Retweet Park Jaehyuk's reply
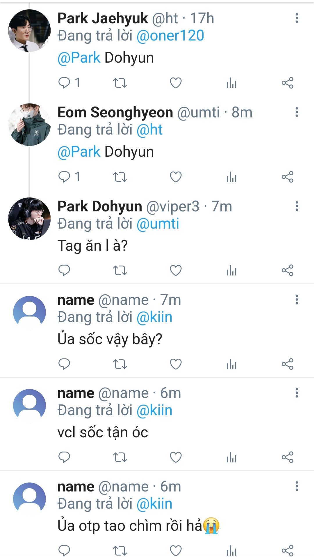Viewport: 314px width, 557px height. tap(120, 83)
